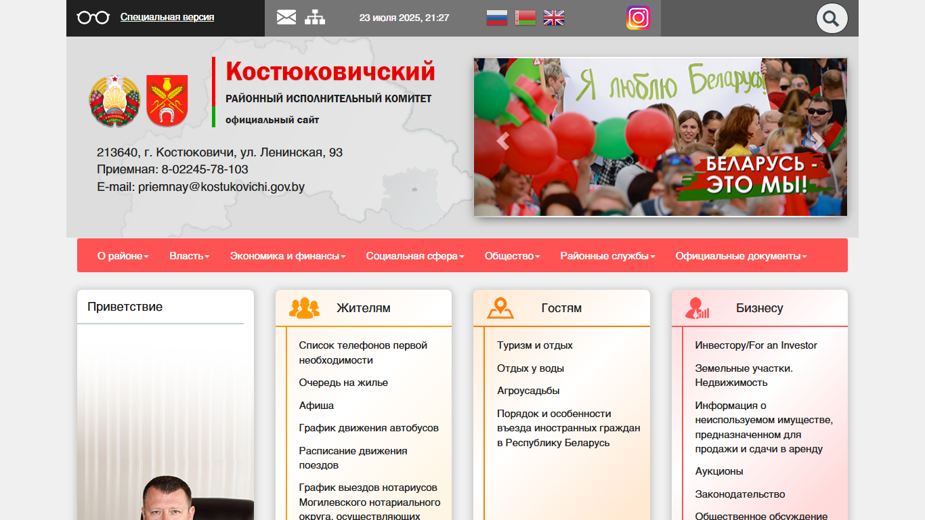925x520 pixels.
Task: Open the envelope mail icon
Action: [286, 17]
